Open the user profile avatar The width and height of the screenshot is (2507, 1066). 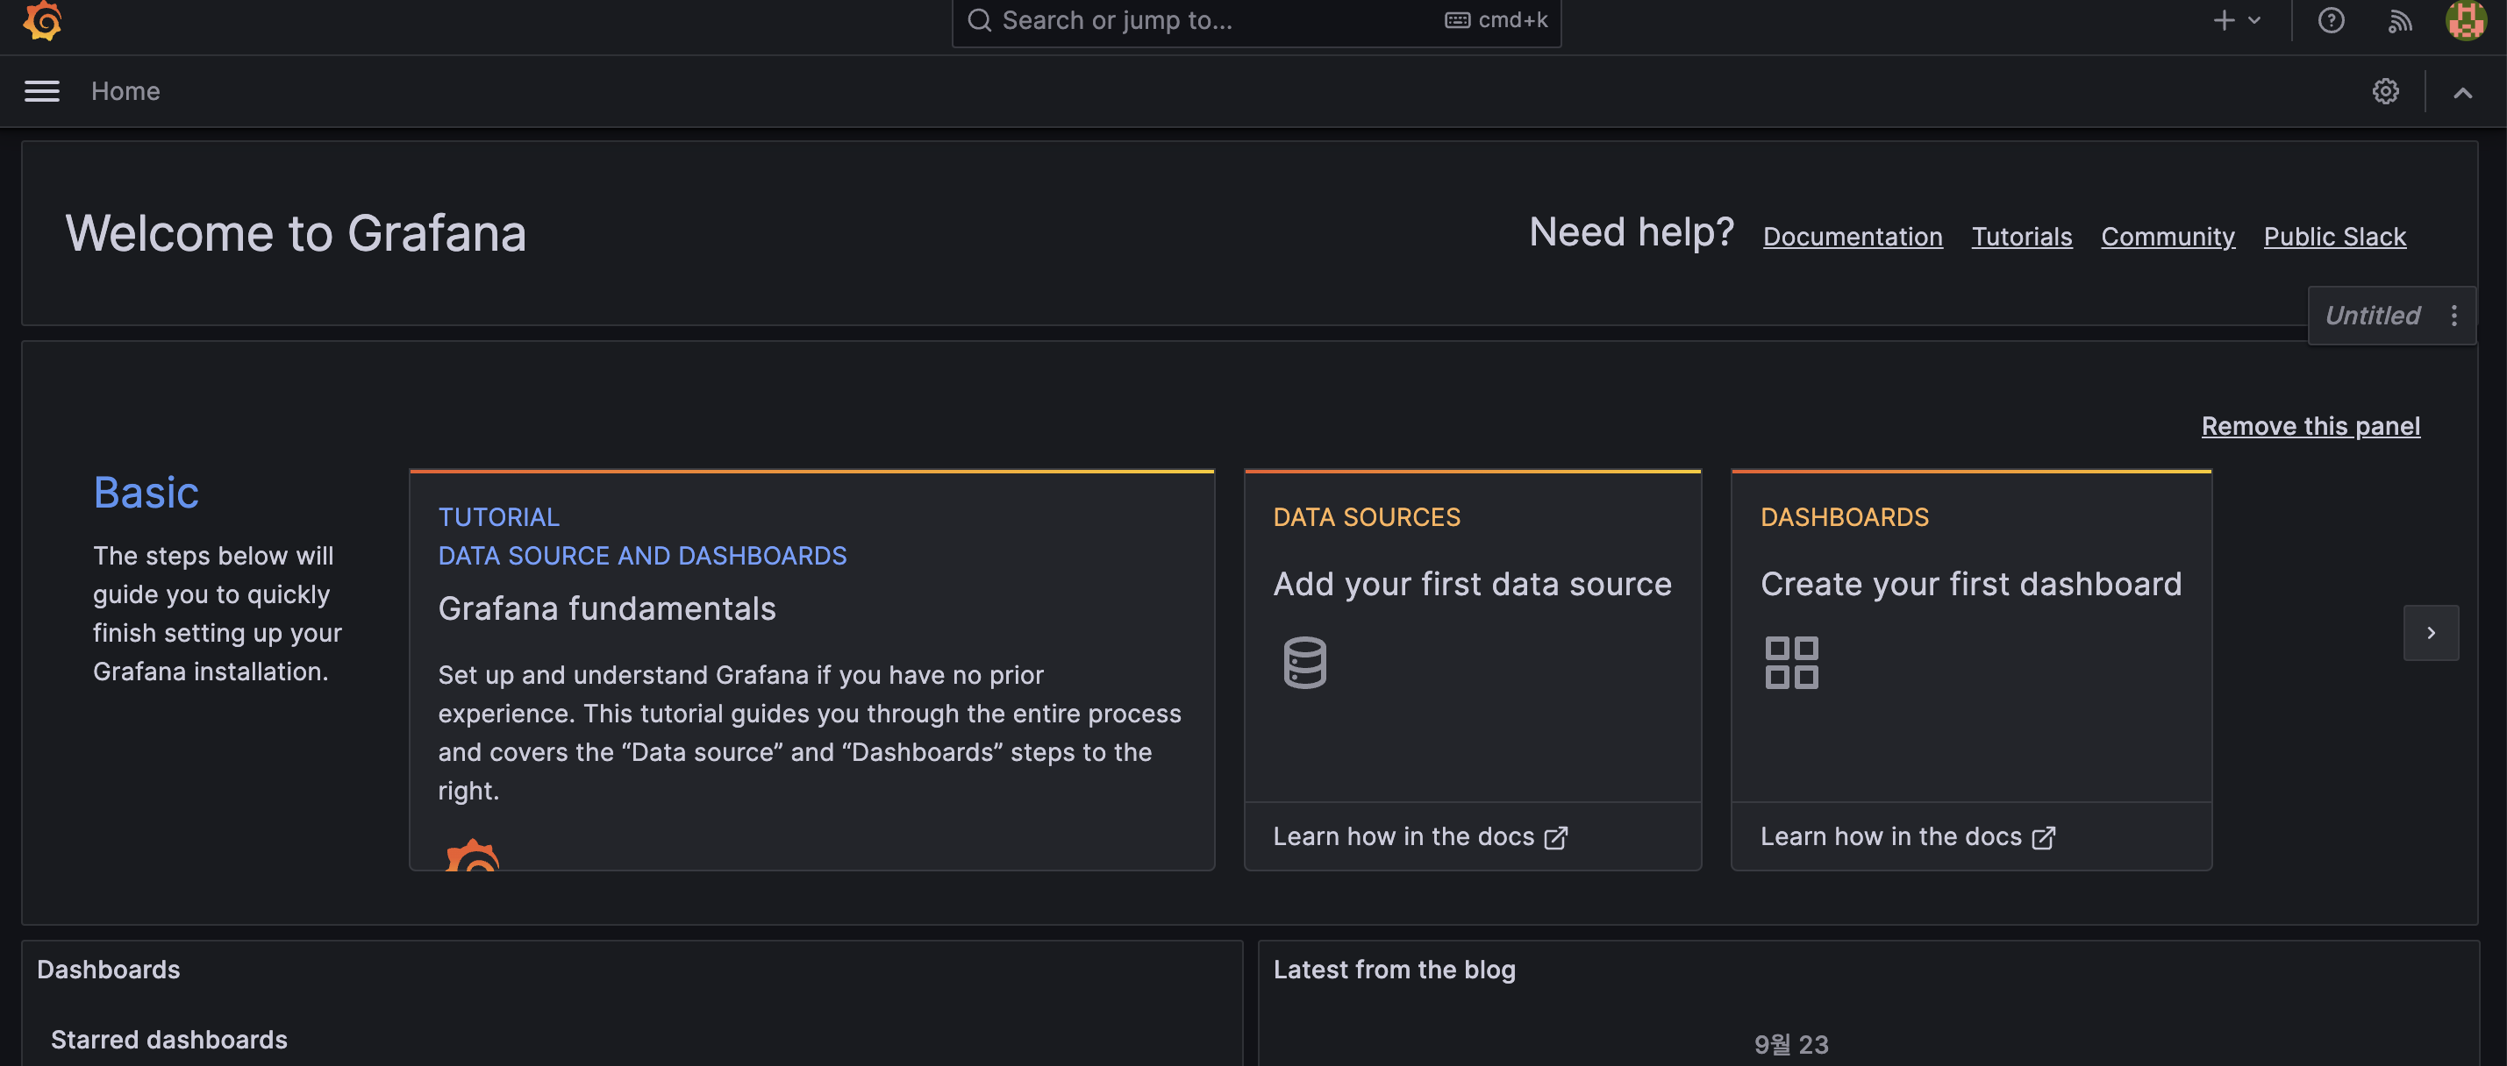pos(2464,20)
